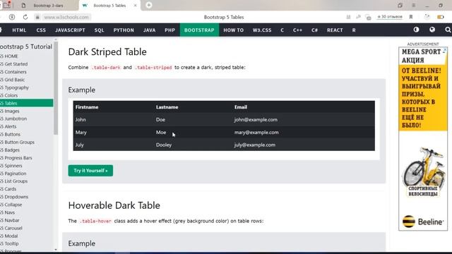Open the SQL tutorial menu
Image resolution: width=452 pixels, height=254 pixels.
point(99,30)
